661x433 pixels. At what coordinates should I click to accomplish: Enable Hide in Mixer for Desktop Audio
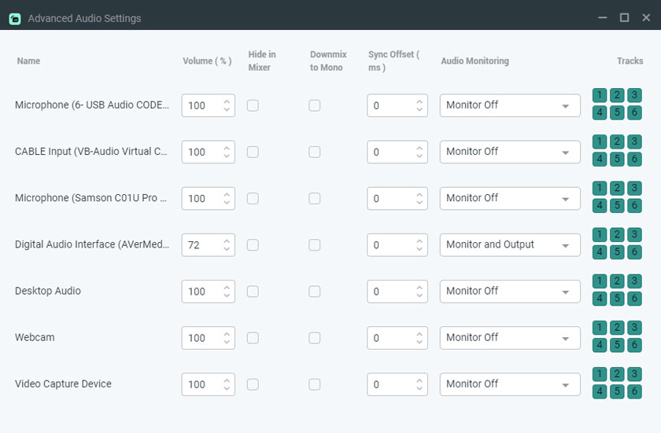pyautogui.click(x=253, y=291)
